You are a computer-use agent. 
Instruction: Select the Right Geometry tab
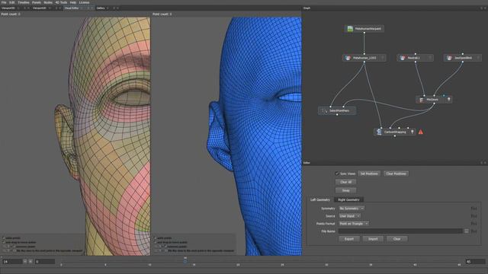pos(348,199)
